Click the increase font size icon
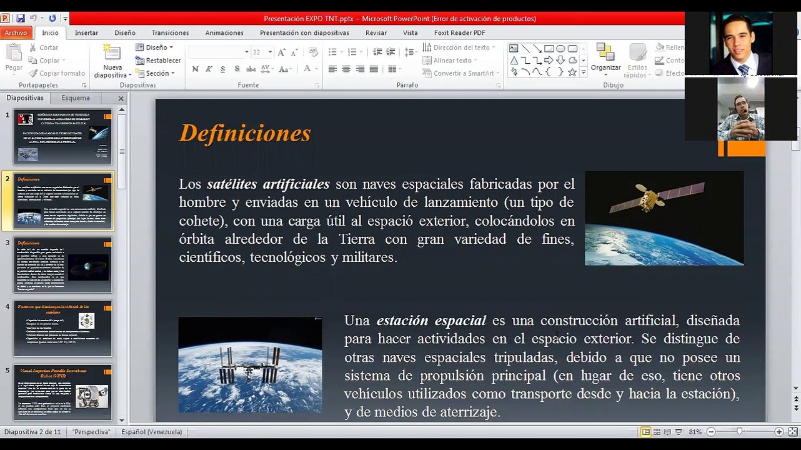Viewport: 801px width, 450px height. [x=282, y=52]
